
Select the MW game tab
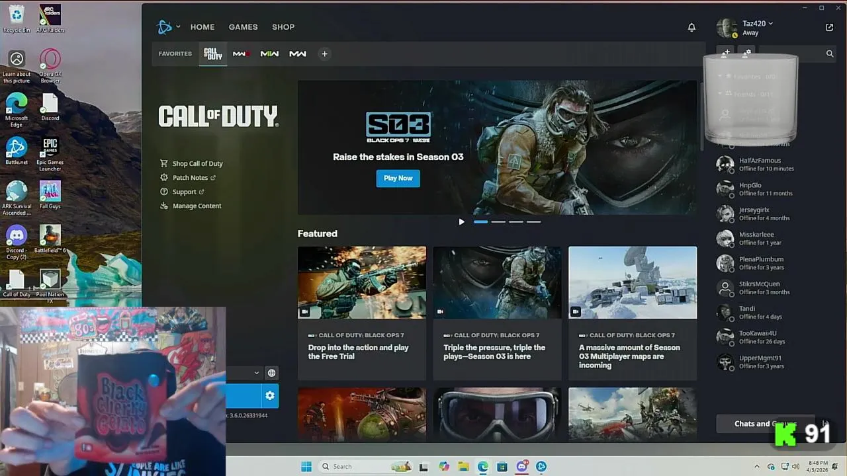[x=298, y=54]
